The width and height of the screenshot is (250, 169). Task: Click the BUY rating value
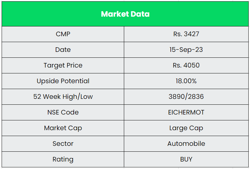pyautogui.click(x=186, y=159)
